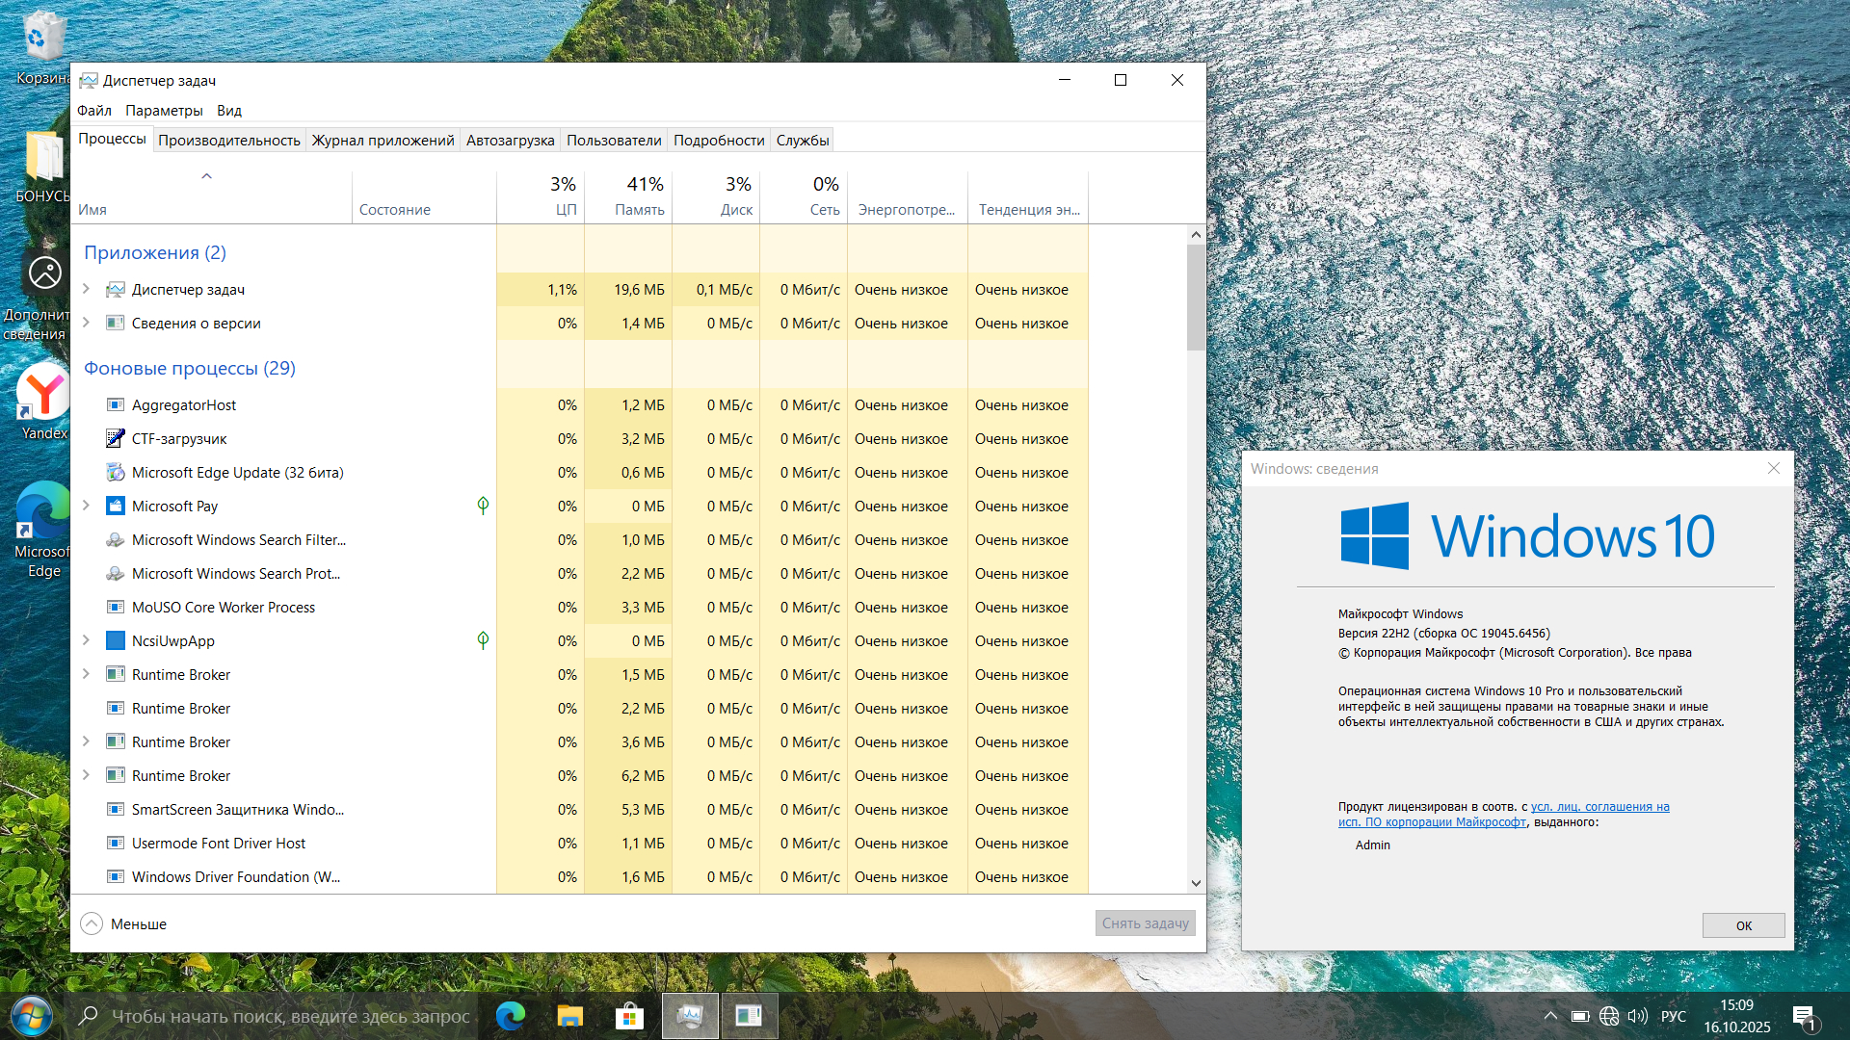The width and height of the screenshot is (1850, 1040).
Task: Click the NcsiUwpApp blue square icon
Action: point(116,641)
